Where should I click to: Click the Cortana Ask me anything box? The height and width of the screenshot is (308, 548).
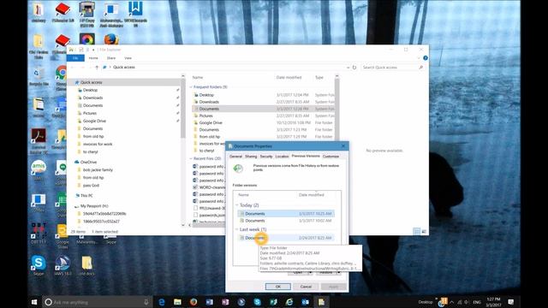(97, 302)
